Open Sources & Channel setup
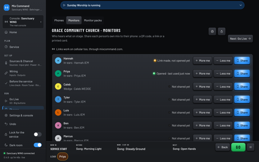Image resolution: width=259 pixels, height=162 pixels. 23,63
